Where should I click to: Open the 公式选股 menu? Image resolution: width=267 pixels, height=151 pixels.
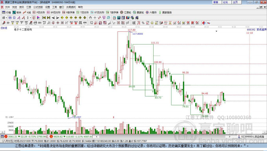(x=38, y=7)
